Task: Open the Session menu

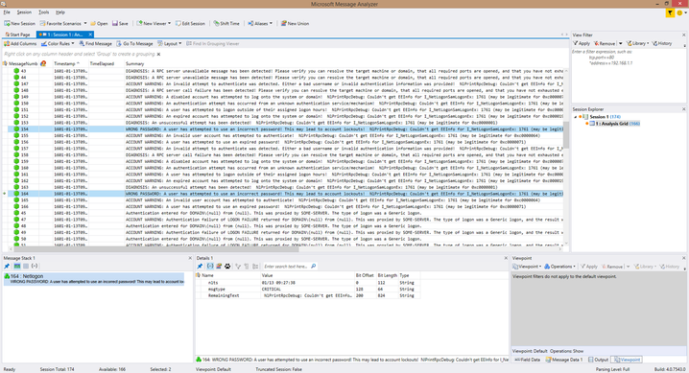Action: point(24,12)
